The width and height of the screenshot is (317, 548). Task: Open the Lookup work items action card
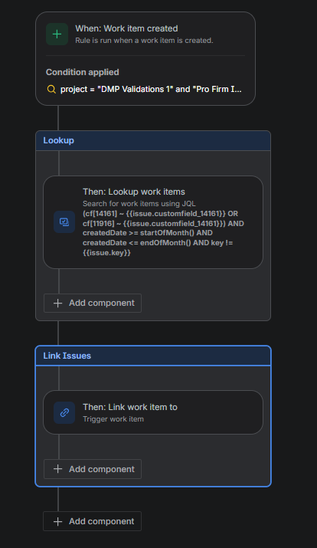pos(153,222)
